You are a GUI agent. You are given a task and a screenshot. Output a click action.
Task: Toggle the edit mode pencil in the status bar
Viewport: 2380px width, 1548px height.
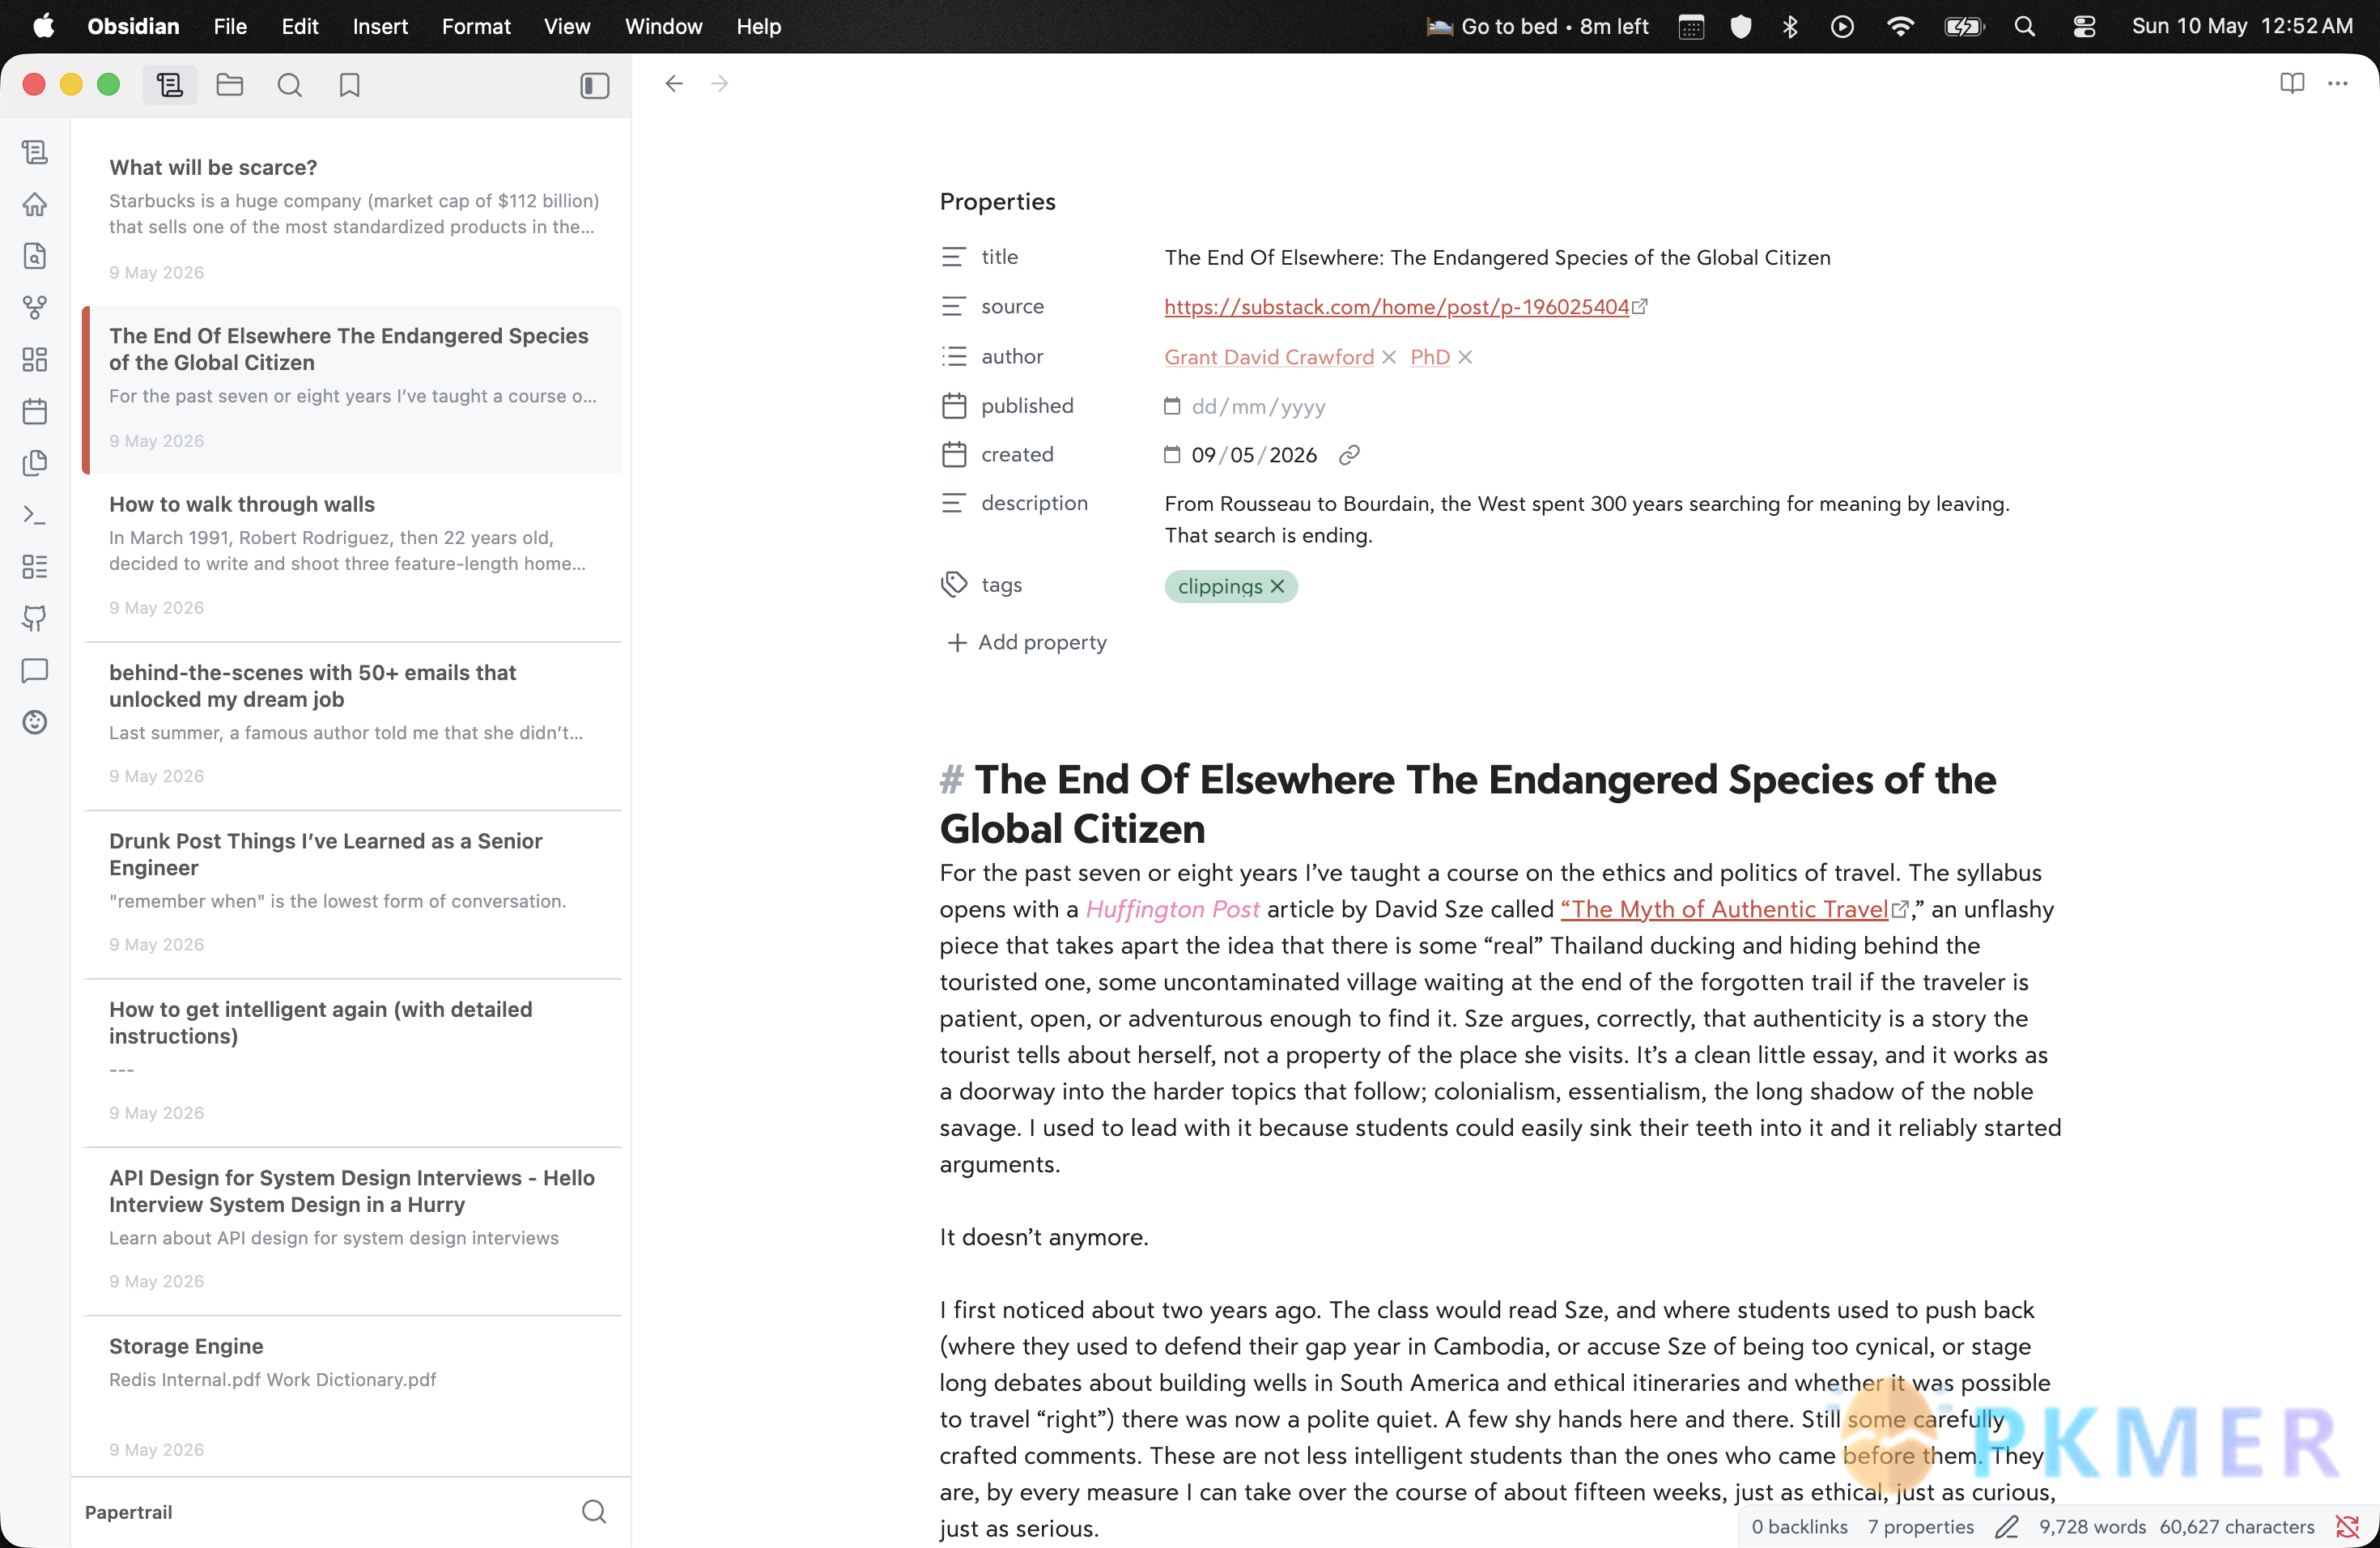(x=2006, y=1526)
